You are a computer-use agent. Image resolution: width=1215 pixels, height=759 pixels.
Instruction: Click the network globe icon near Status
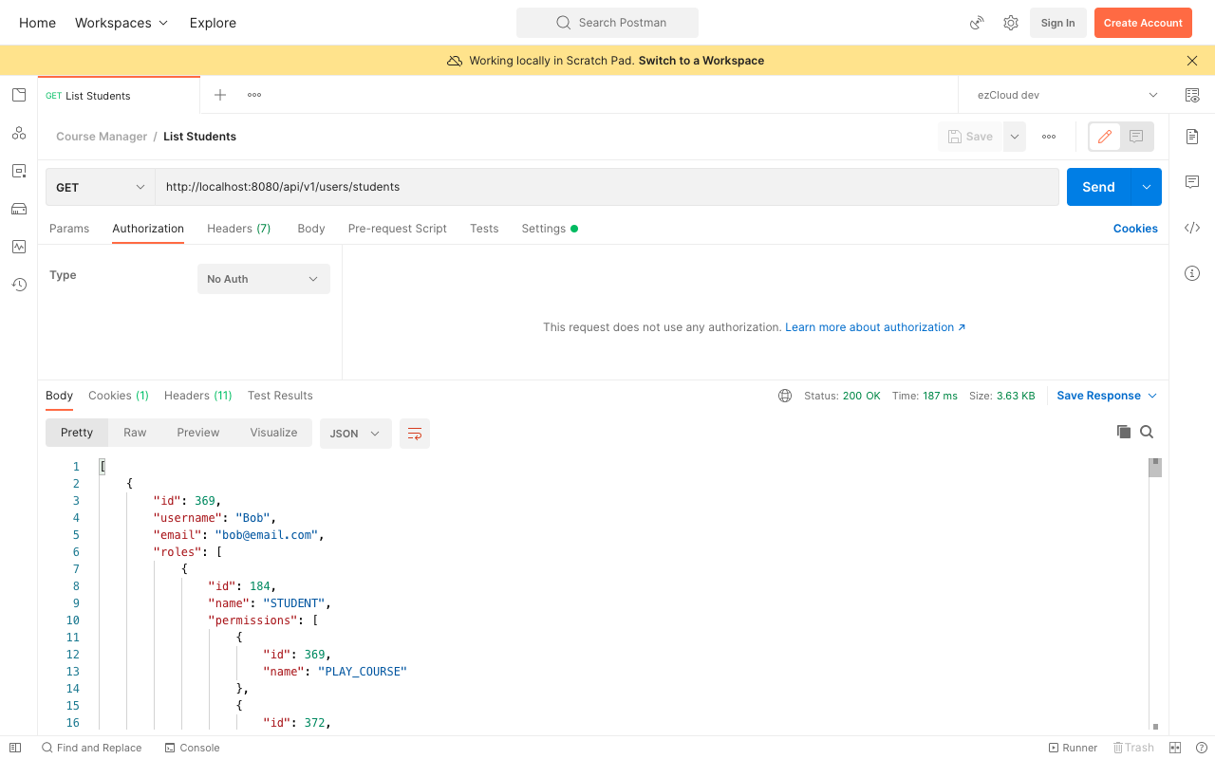[x=785, y=396]
